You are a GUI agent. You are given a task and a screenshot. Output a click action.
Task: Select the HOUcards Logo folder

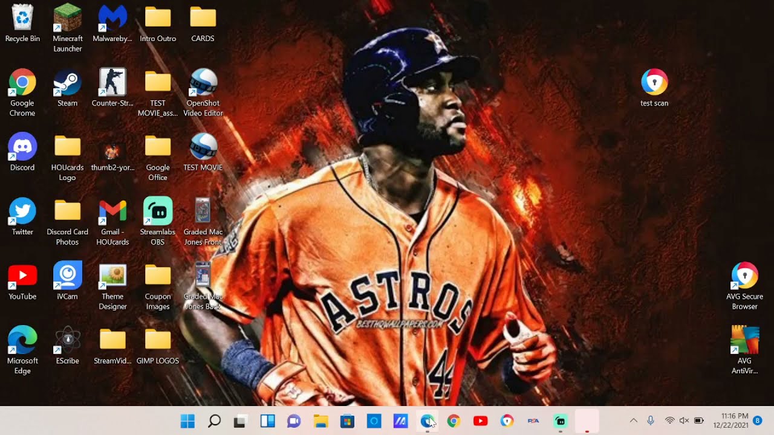[68, 157]
